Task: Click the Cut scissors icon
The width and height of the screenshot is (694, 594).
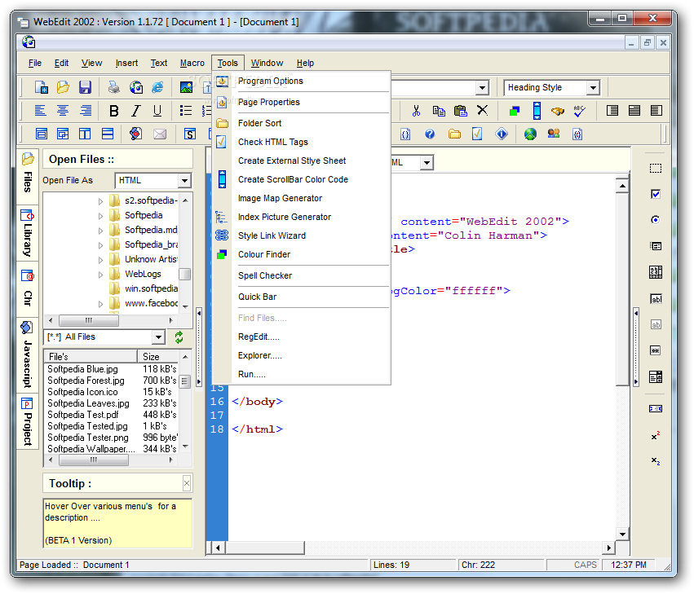Action: (416, 111)
